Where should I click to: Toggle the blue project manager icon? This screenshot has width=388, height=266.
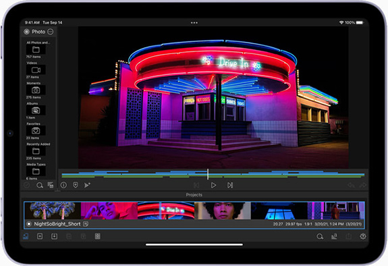coord(26,236)
